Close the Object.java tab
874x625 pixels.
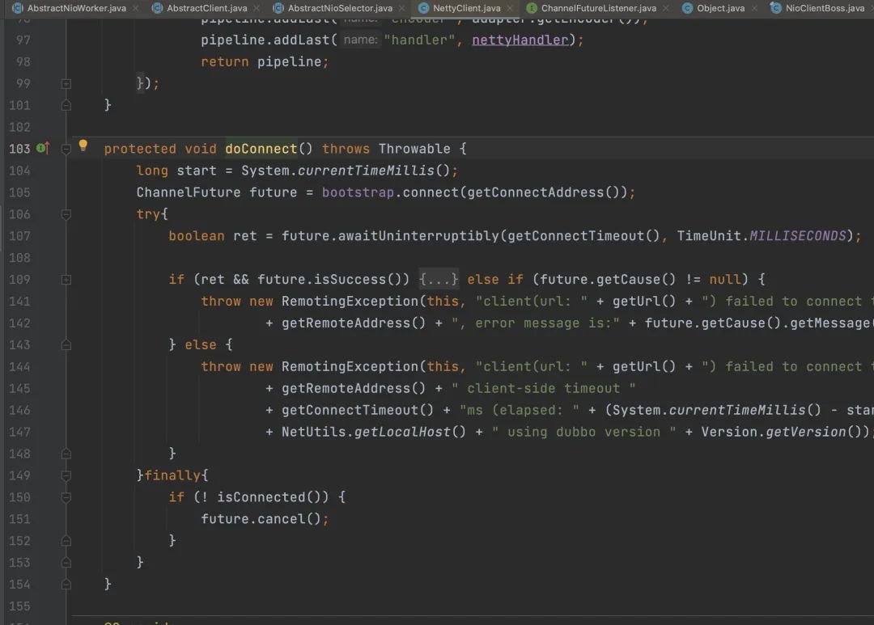(x=754, y=8)
